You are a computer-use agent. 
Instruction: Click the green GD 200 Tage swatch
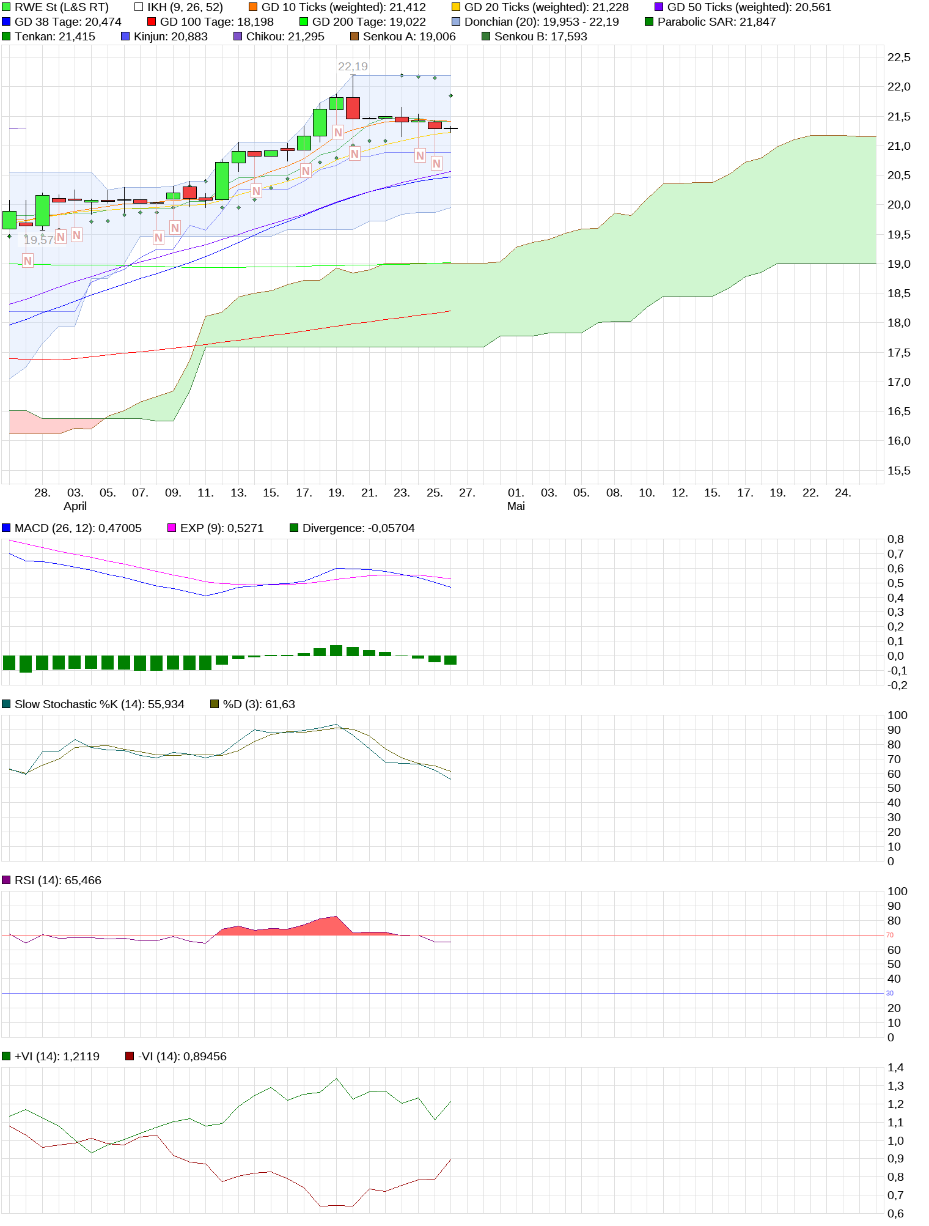click(x=304, y=22)
